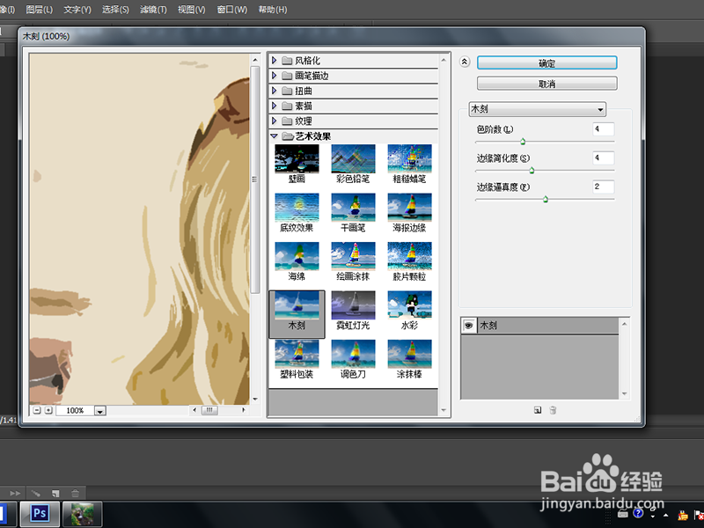Screen dimensions: 704x528
Task: Expand the 画笔描边 filter folder
Action: [x=274, y=76]
